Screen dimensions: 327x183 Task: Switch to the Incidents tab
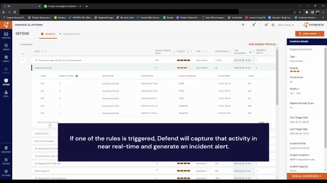click(x=48, y=34)
